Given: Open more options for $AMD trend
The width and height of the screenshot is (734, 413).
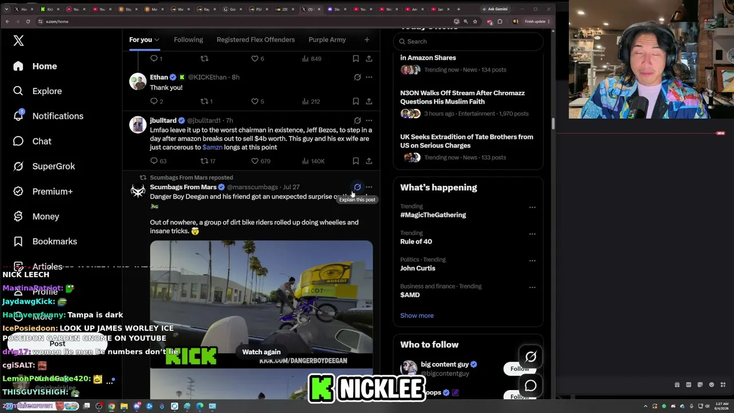Looking at the screenshot, I should click(532, 287).
